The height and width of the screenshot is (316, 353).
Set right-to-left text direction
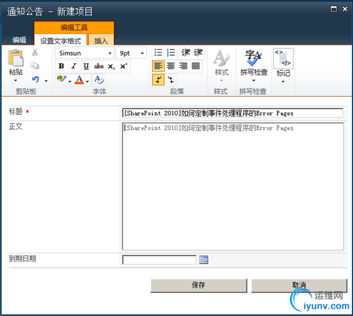click(171, 80)
